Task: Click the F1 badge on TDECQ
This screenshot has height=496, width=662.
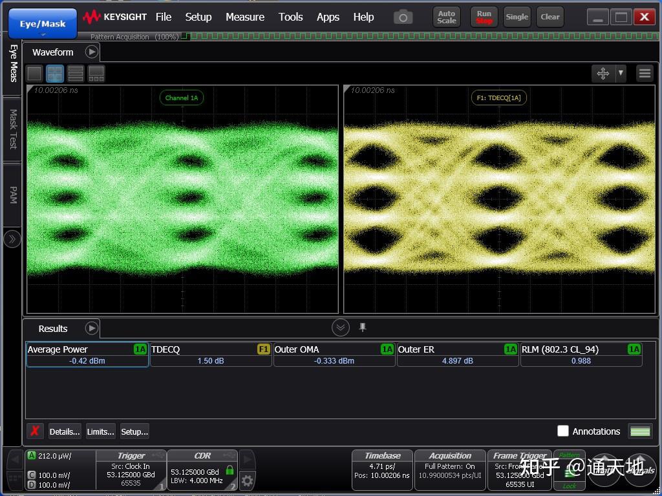Action: 264,349
